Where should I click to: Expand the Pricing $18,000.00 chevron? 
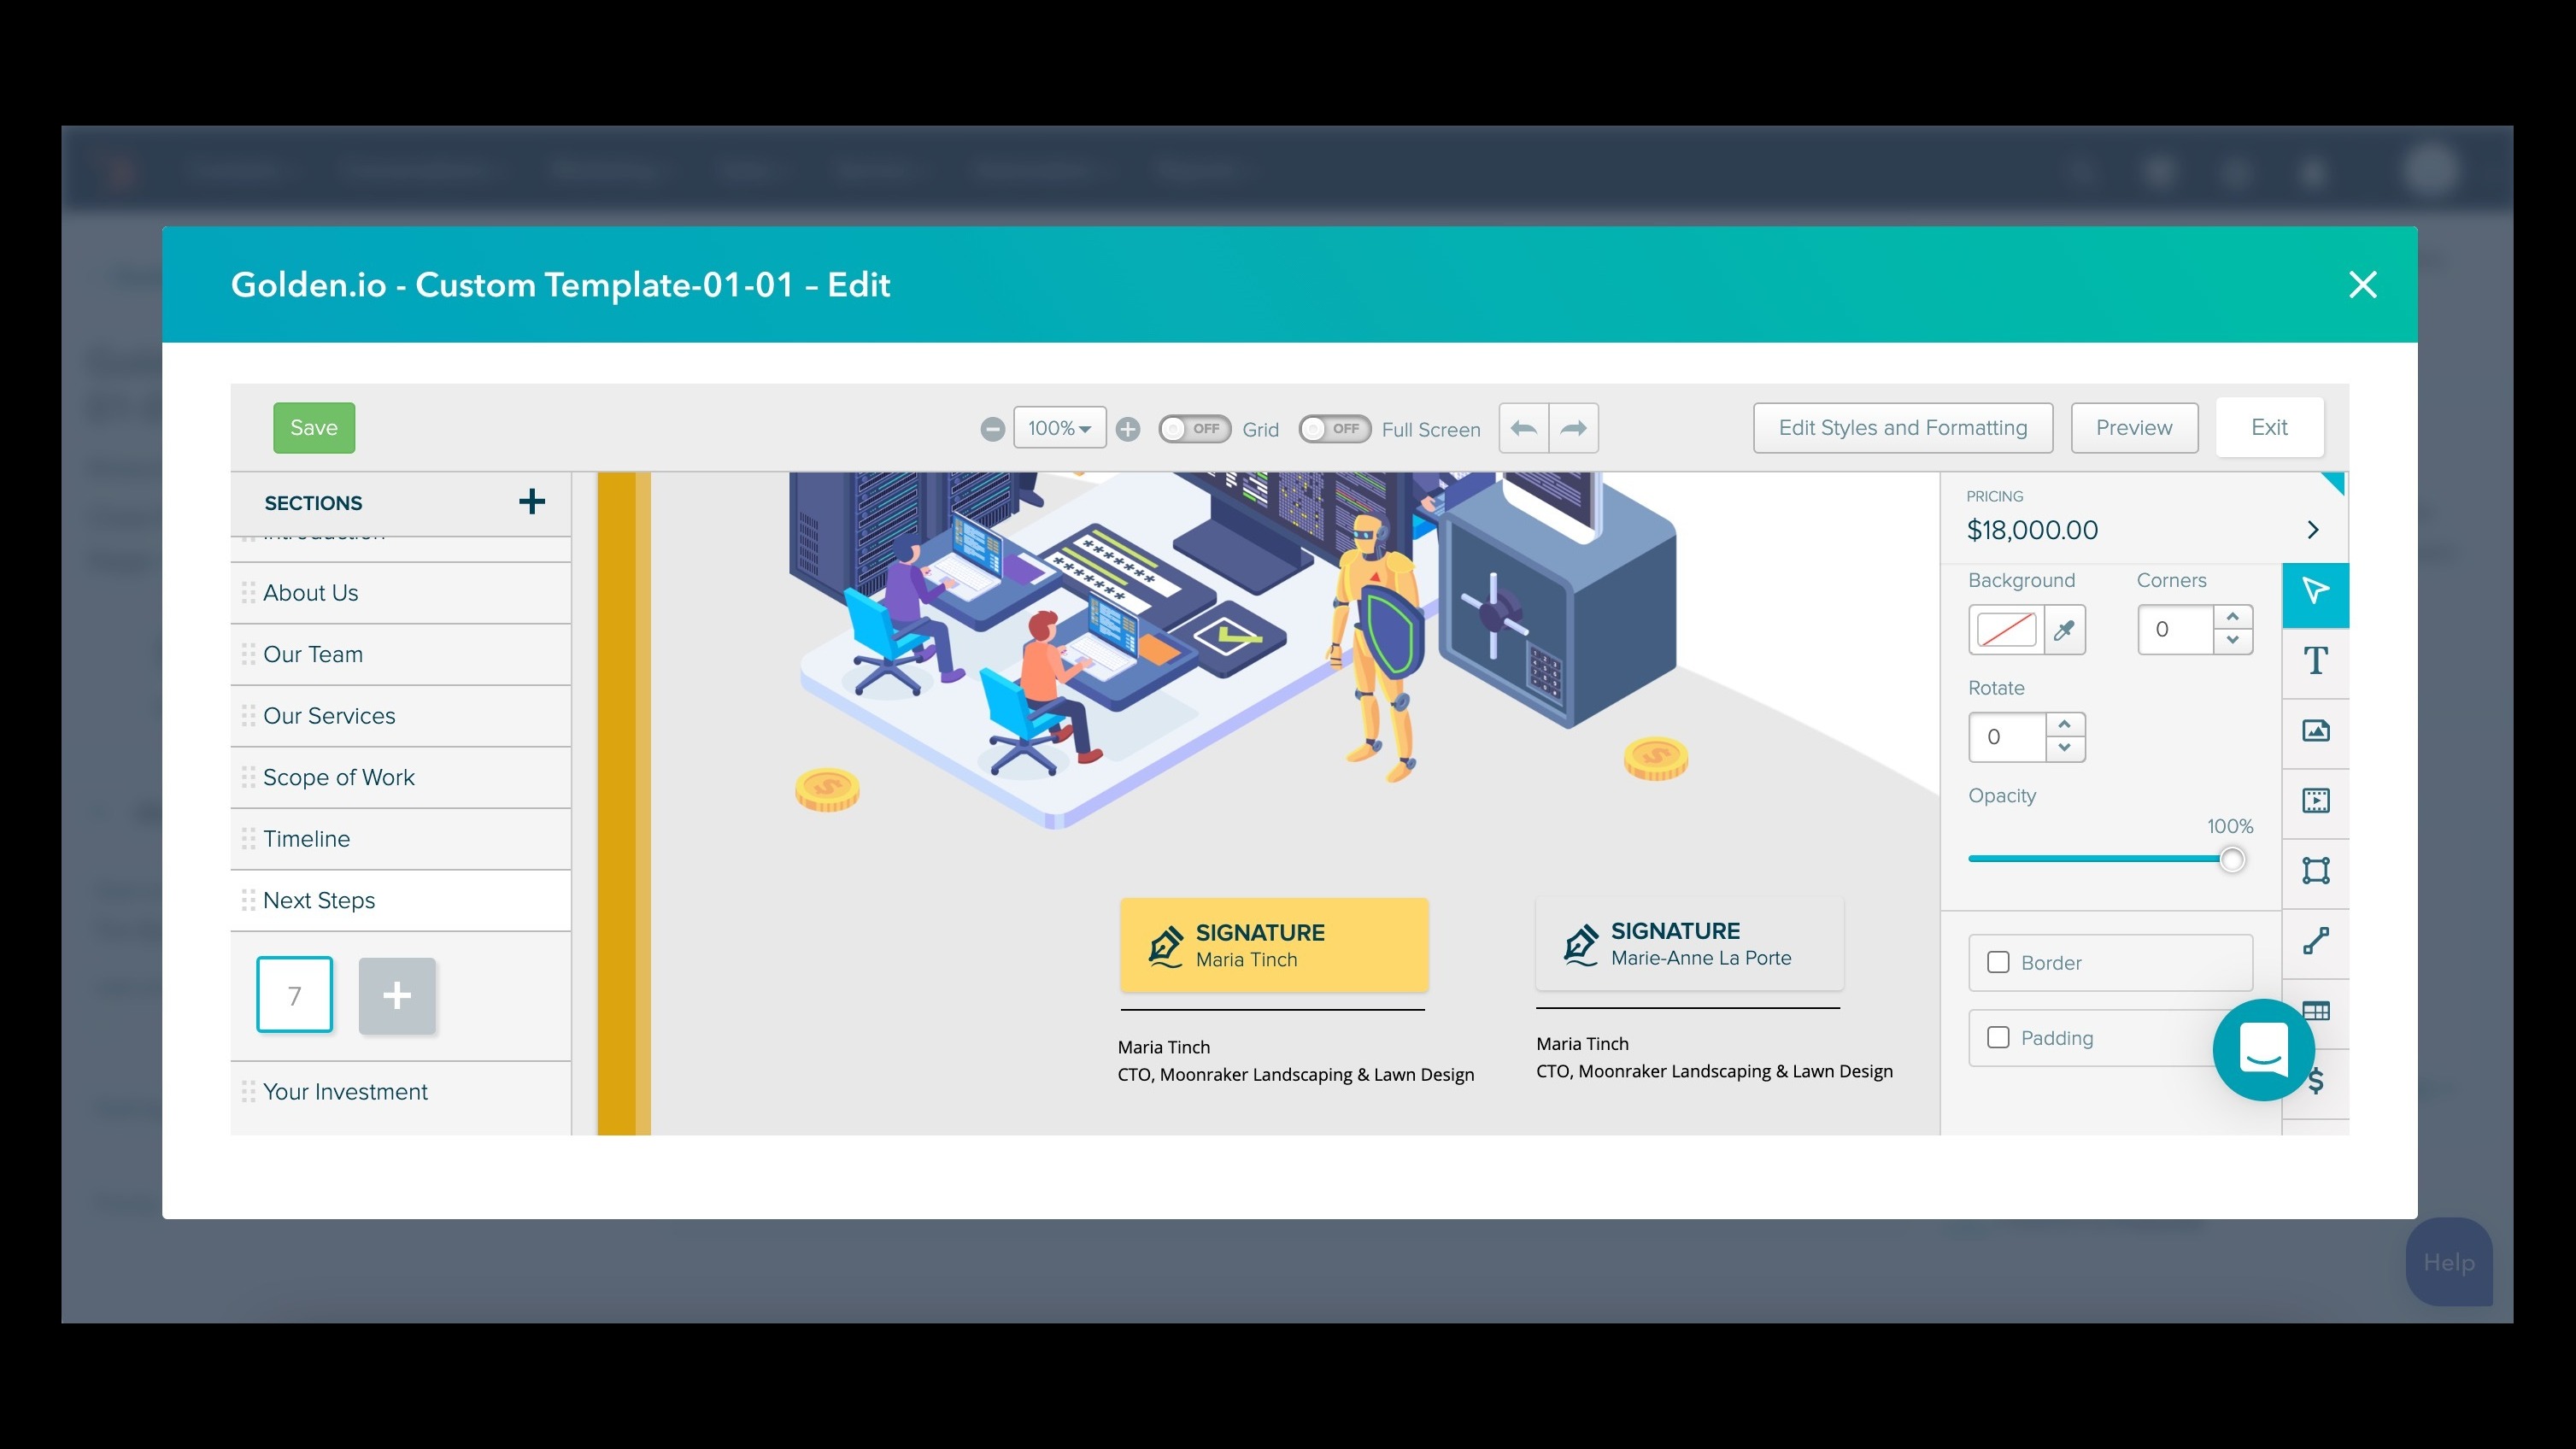click(x=2312, y=530)
